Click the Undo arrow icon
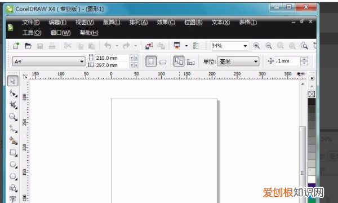This screenshot has width=338, height=203. pos(108,46)
